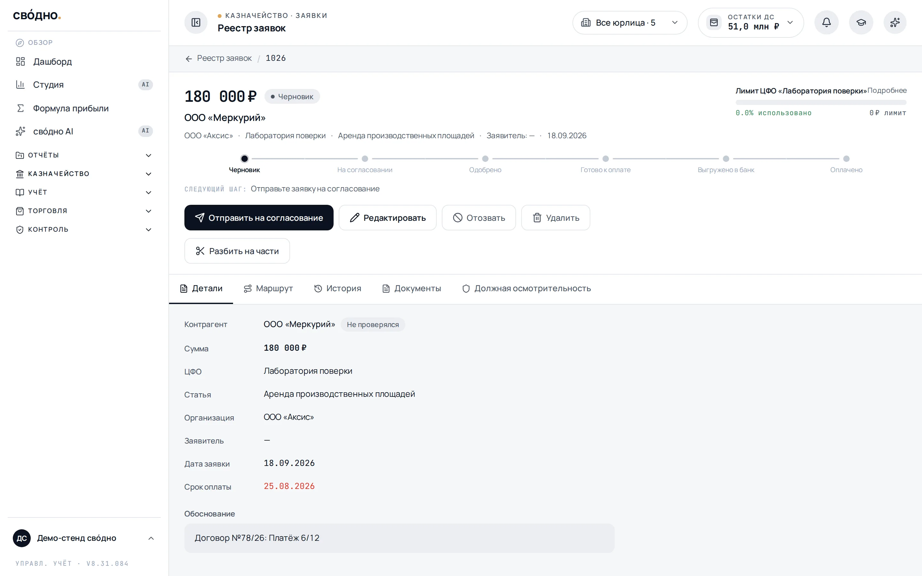
Task: Click Отозвать button
Action: coord(479,218)
